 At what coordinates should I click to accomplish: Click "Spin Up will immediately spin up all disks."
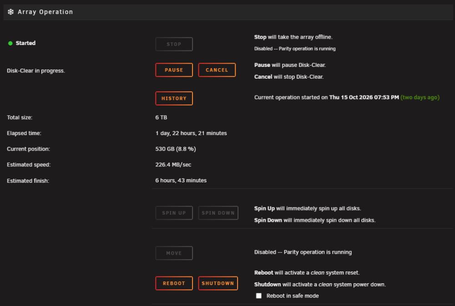tap(308, 209)
